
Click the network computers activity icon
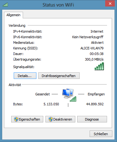pyautogui.click(x=69, y=95)
